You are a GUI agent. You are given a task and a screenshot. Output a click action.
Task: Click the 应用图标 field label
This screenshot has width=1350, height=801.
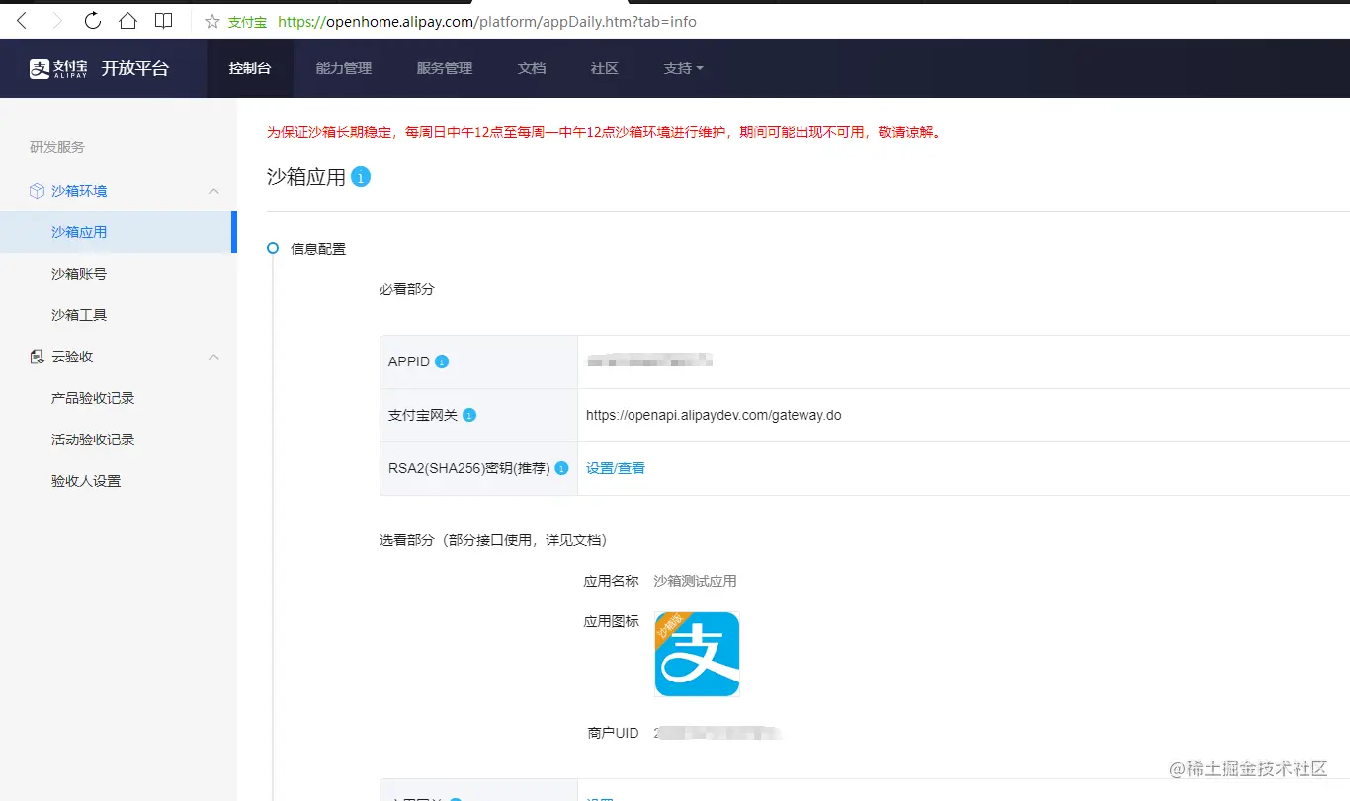point(612,621)
